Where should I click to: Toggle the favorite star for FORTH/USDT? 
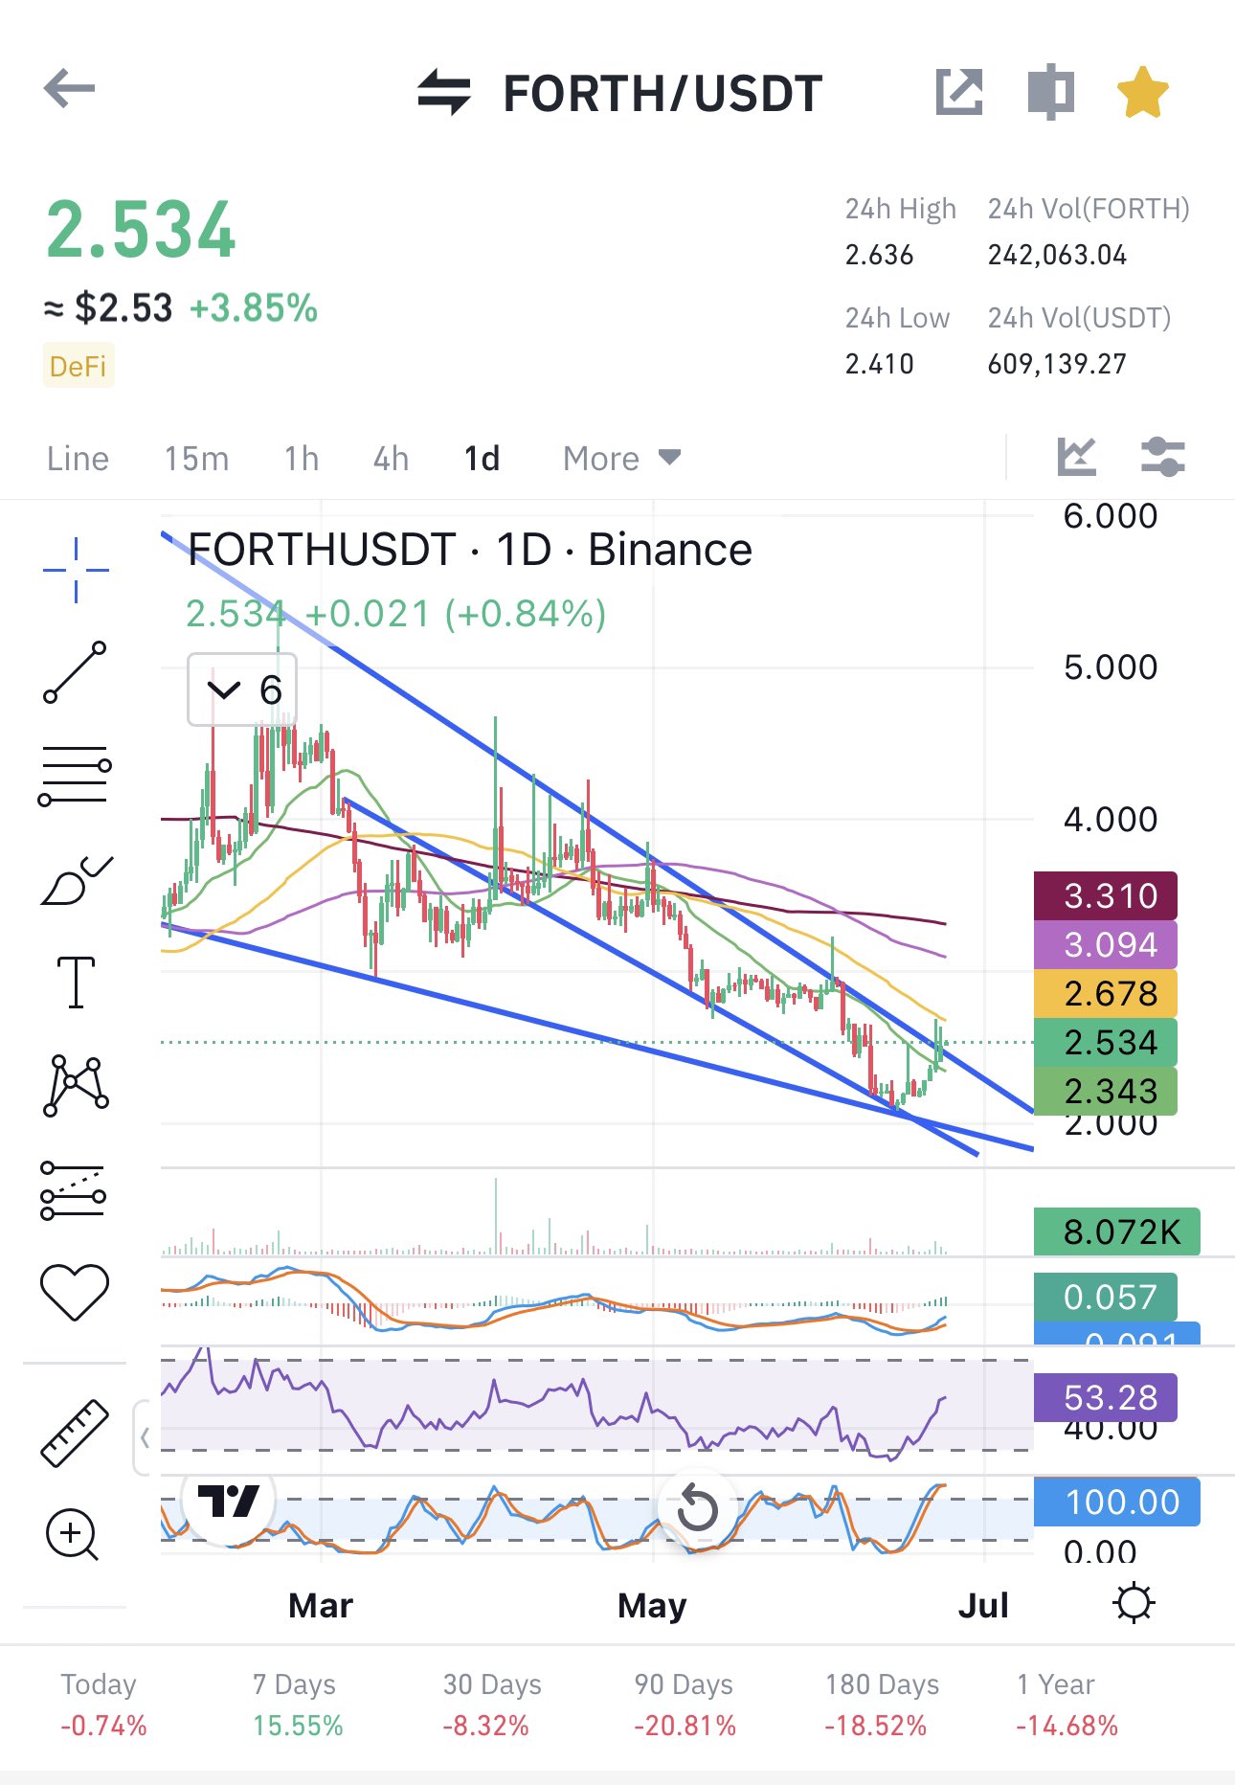click(1143, 92)
